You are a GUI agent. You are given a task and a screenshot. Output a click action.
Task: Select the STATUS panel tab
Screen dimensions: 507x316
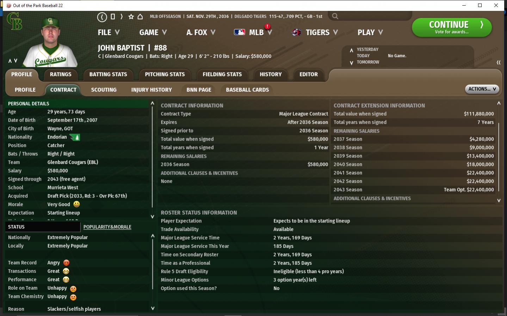tap(43, 227)
